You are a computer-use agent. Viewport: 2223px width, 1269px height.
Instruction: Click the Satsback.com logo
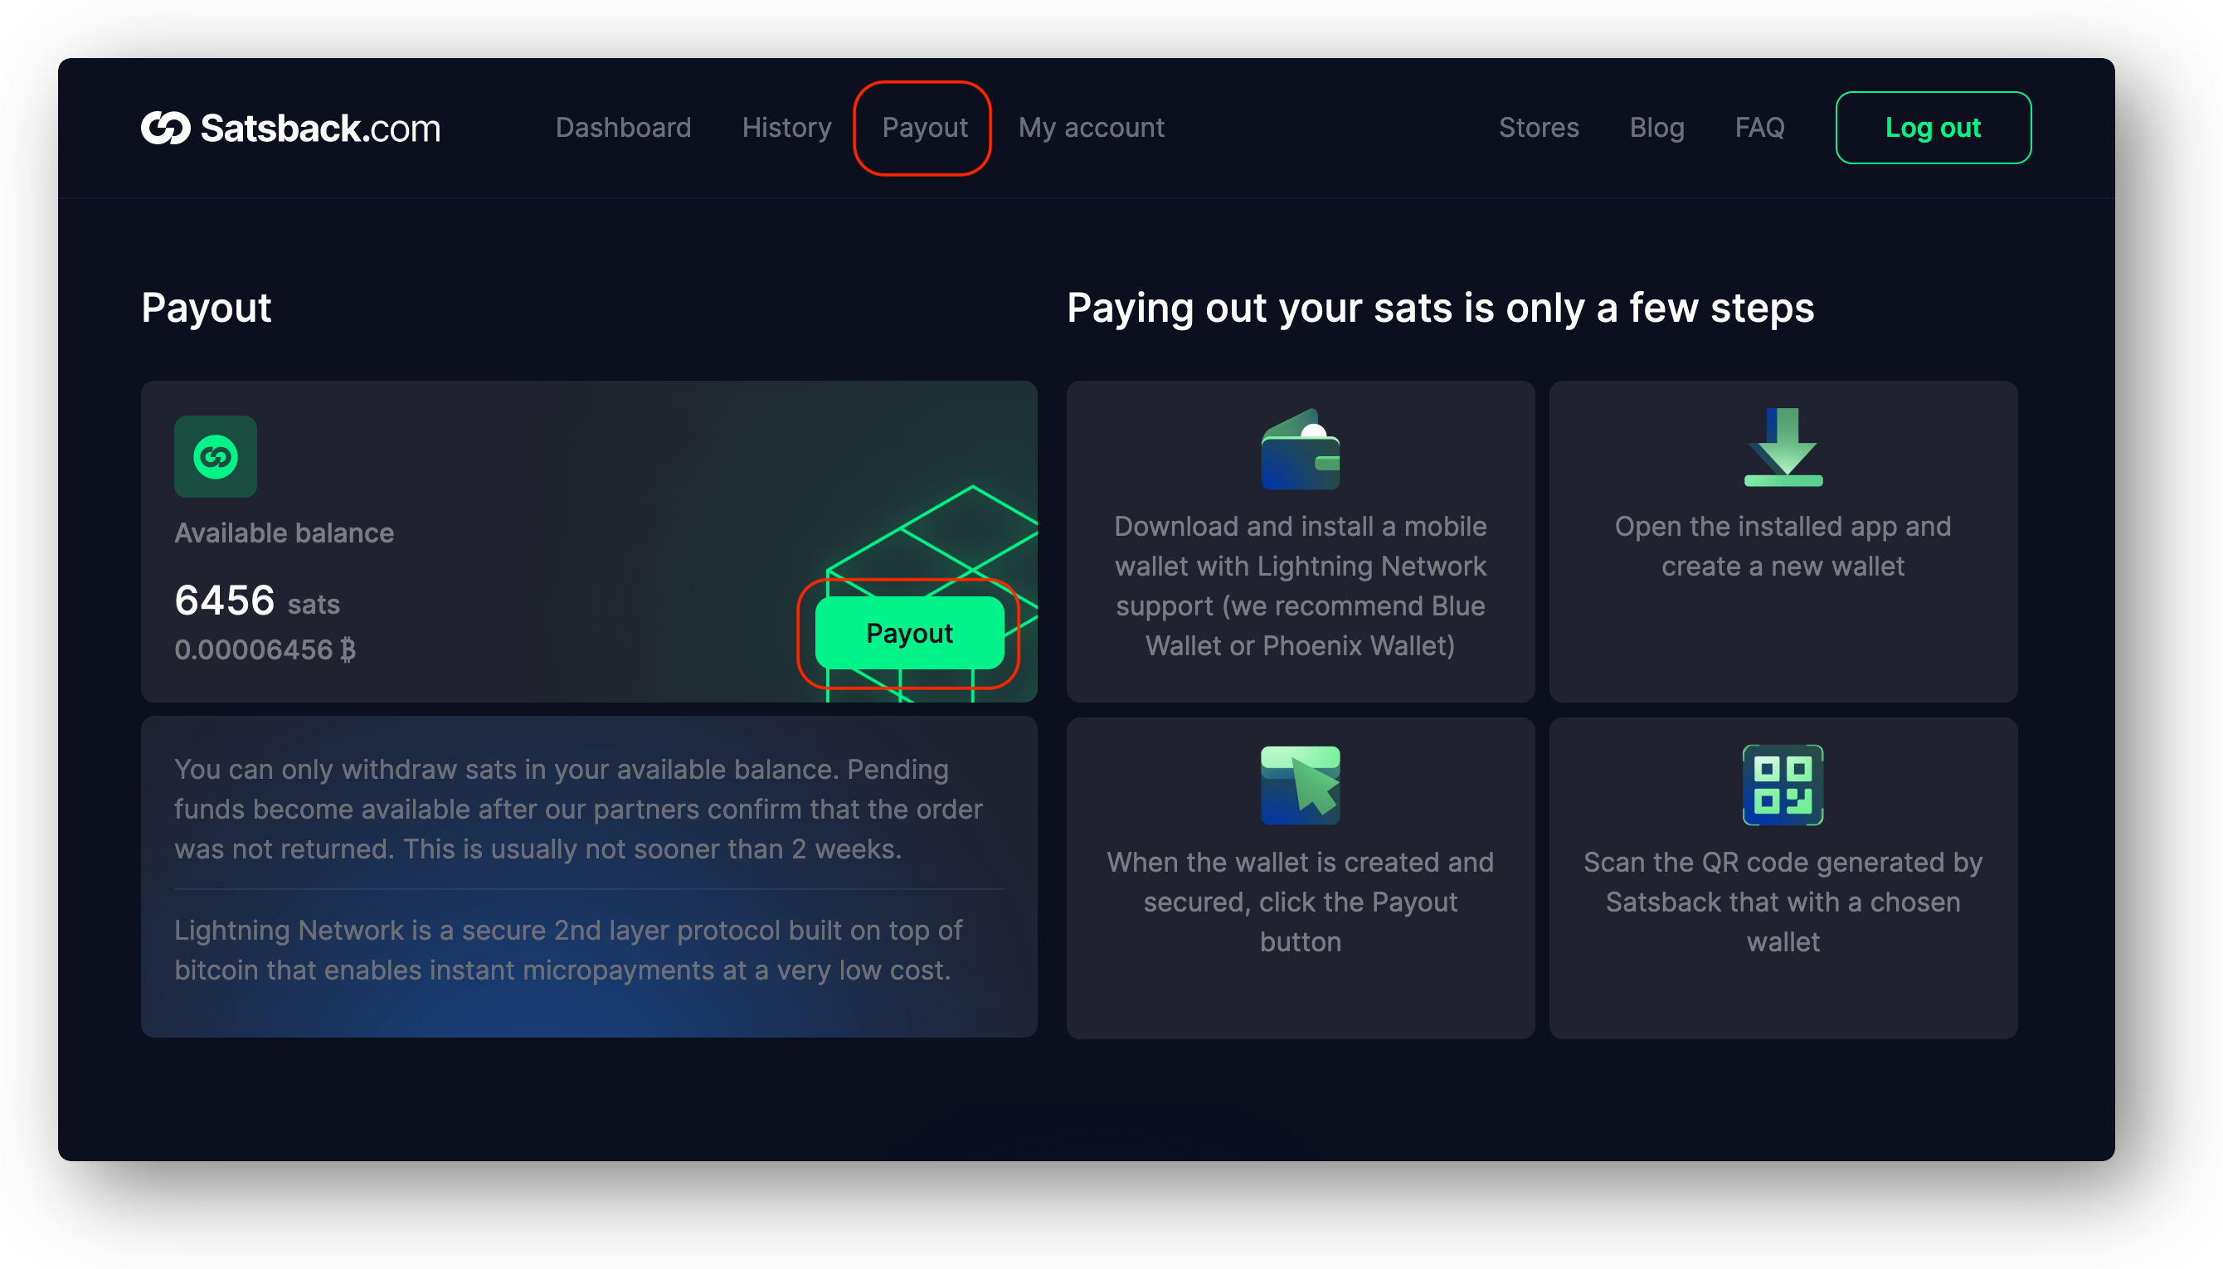pos(290,128)
